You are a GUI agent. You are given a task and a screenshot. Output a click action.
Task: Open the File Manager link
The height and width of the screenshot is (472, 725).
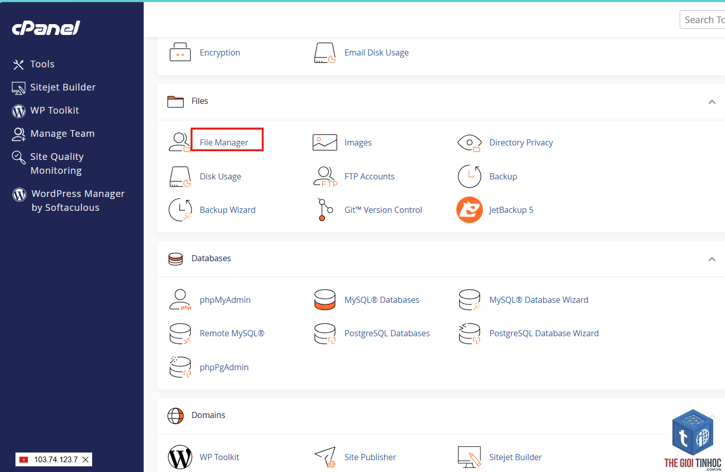tap(224, 142)
